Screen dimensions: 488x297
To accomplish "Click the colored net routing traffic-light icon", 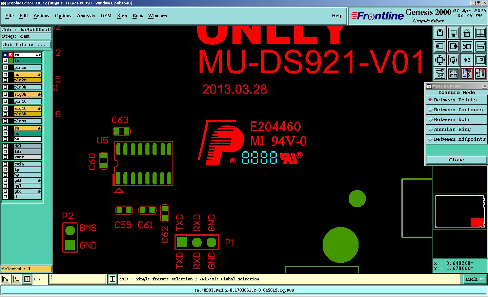I will (467, 73).
